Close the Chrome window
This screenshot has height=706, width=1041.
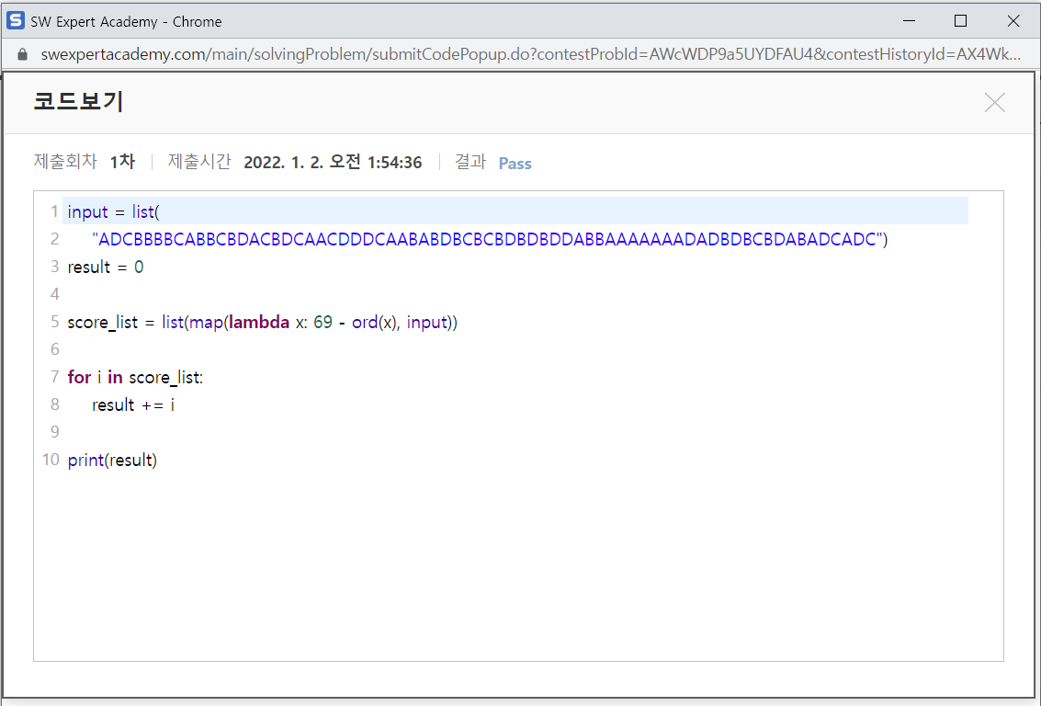[1013, 21]
